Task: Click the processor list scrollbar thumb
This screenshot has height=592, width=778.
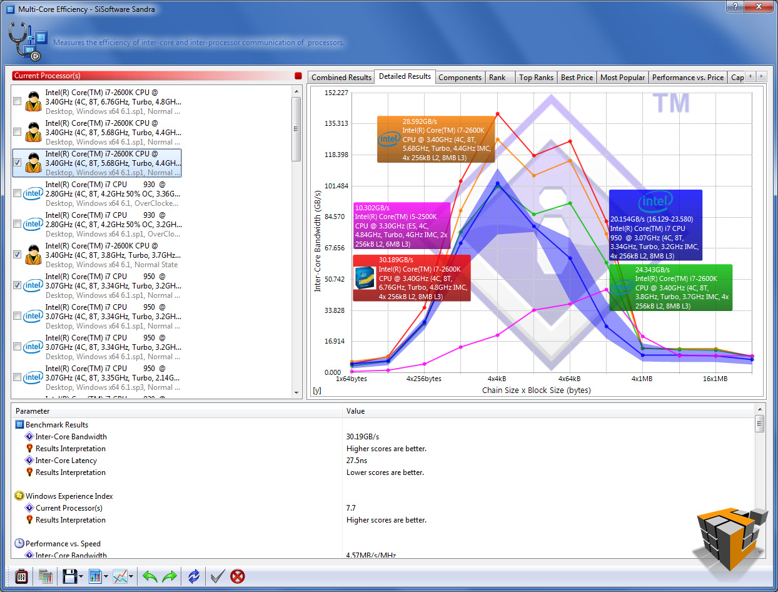Action: 296,129
